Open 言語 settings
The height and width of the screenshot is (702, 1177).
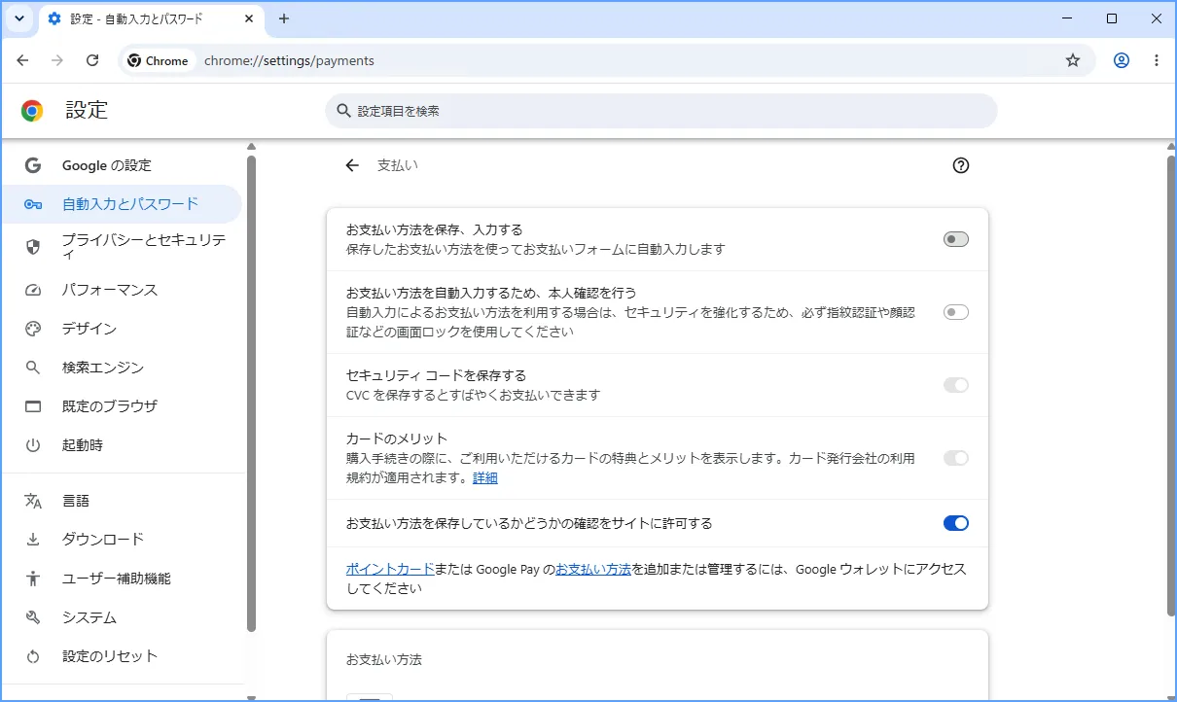tap(122, 501)
